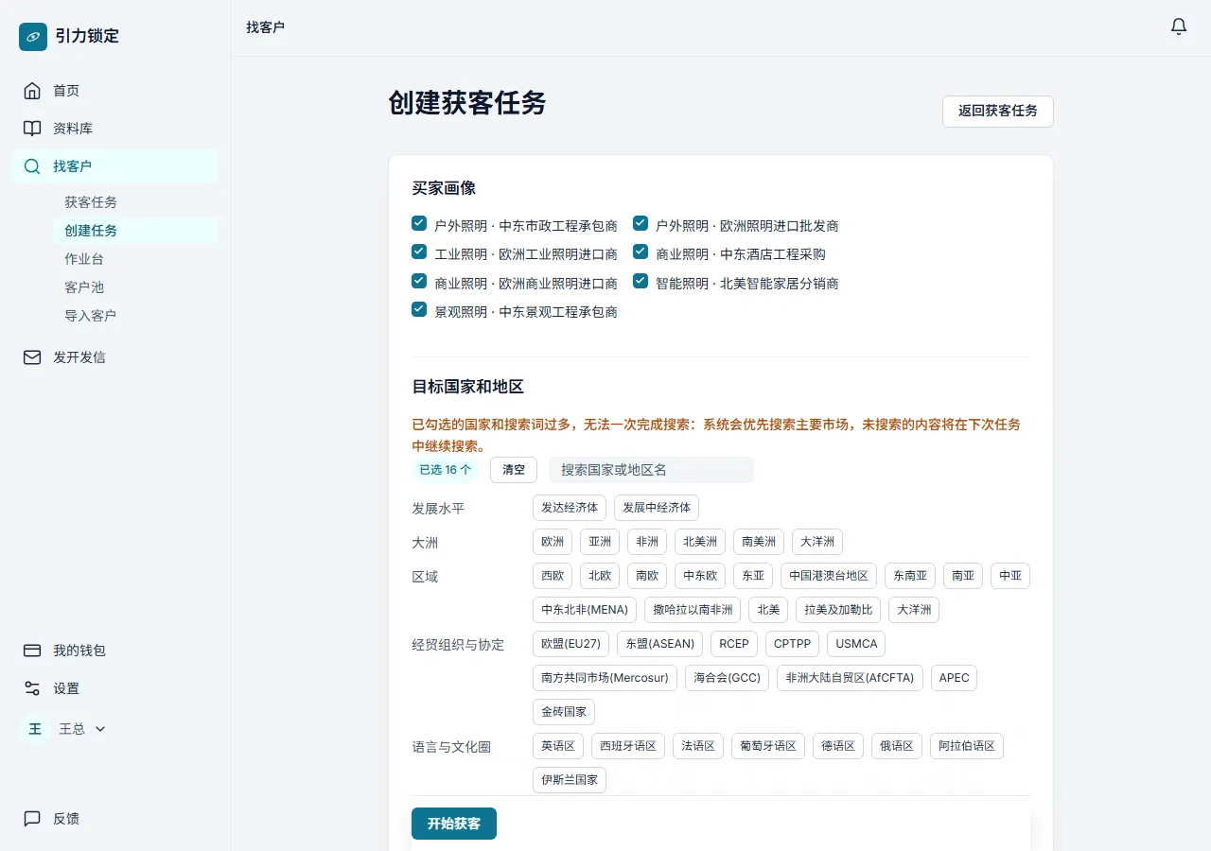Select the 金砖国家 tag

coord(564,712)
